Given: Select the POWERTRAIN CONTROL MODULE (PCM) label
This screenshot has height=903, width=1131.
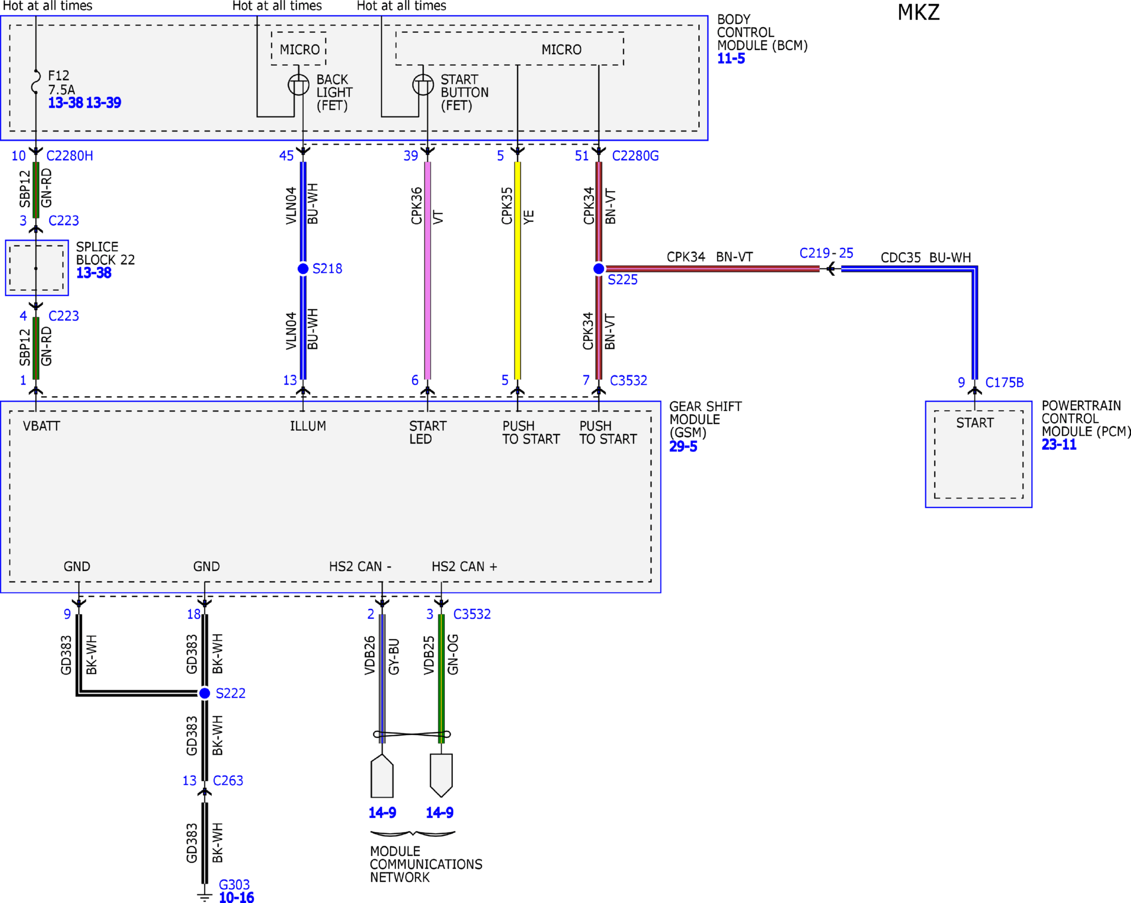Looking at the screenshot, I should click(x=1086, y=418).
